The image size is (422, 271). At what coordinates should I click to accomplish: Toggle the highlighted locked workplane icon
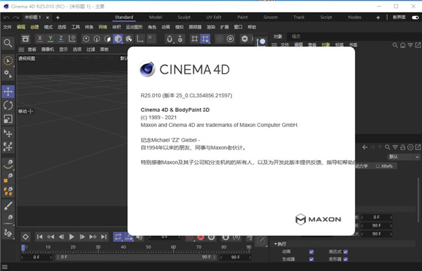tap(205, 39)
